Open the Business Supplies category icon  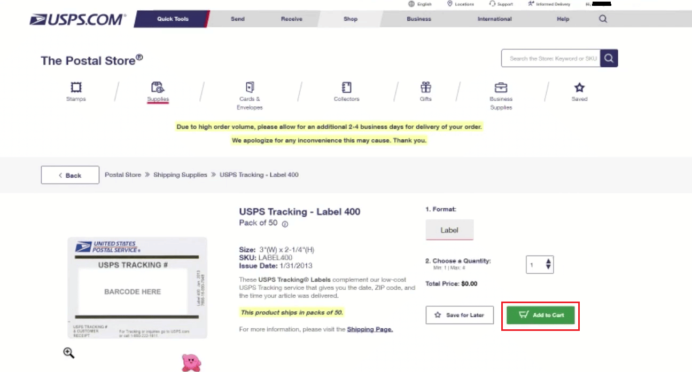(x=501, y=87)
